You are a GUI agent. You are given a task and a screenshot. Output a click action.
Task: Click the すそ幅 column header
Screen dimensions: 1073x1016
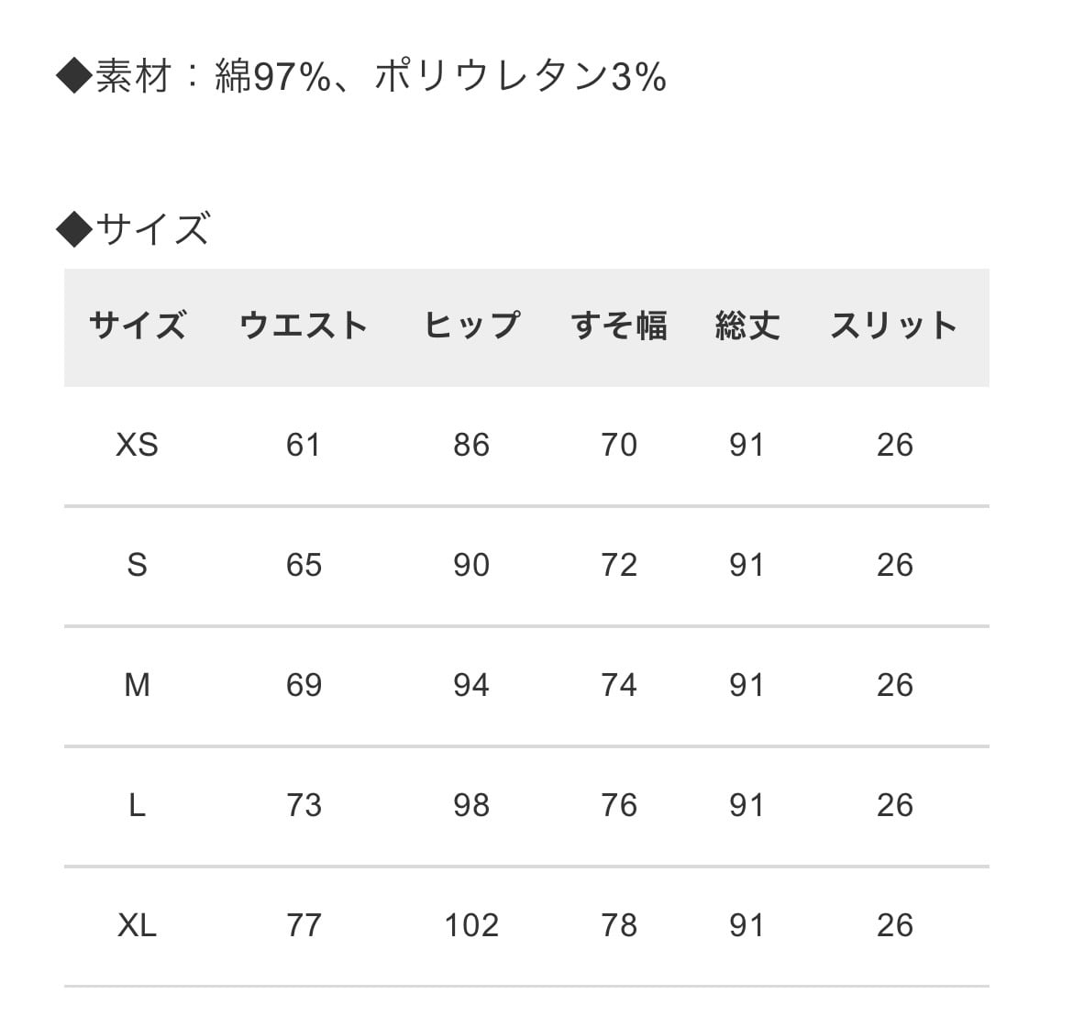pyautogui.click(x=619, y=326)
